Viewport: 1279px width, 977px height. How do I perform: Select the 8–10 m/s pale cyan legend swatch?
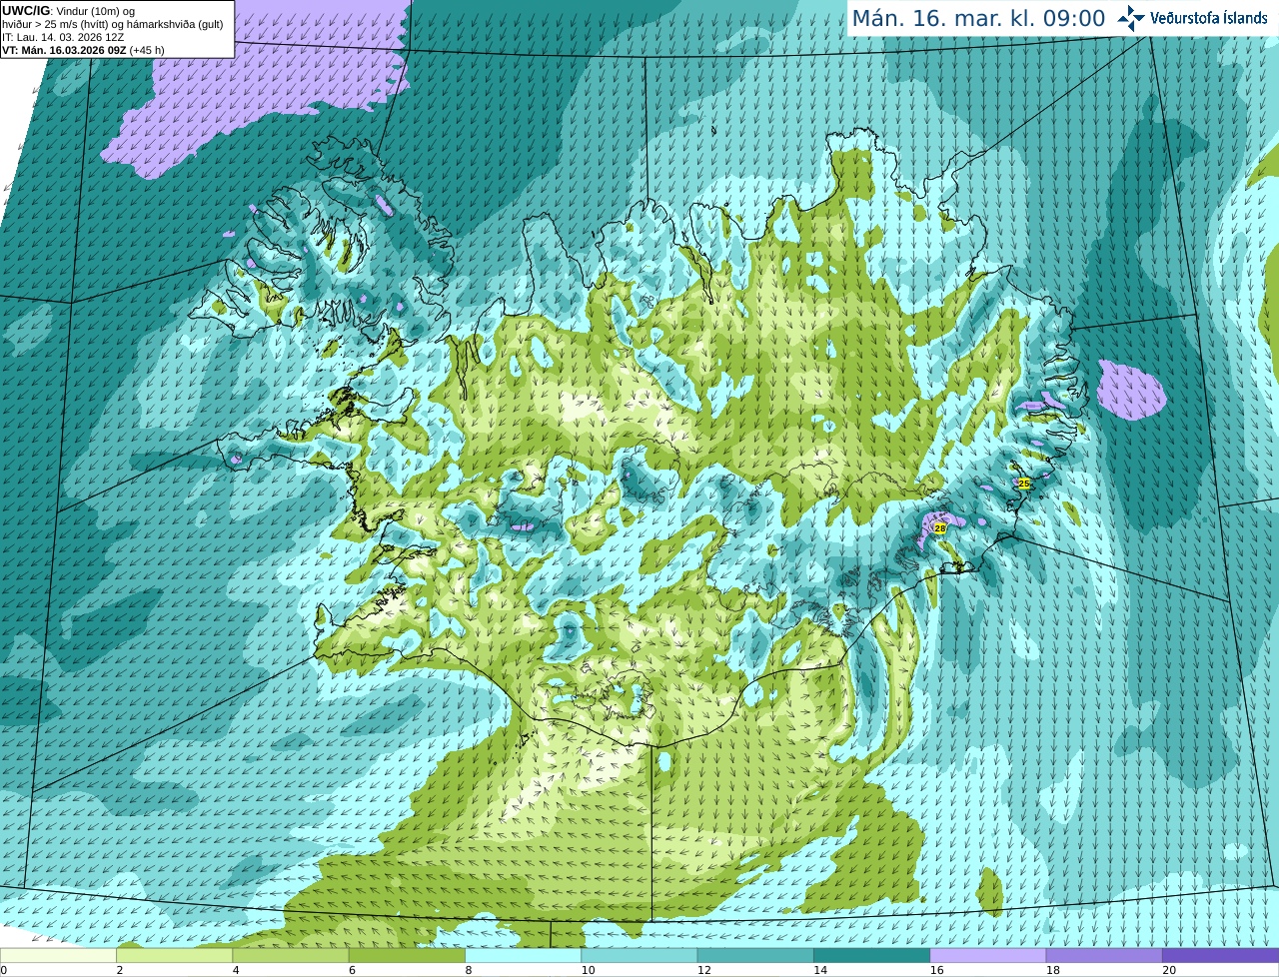click(523, 955)
